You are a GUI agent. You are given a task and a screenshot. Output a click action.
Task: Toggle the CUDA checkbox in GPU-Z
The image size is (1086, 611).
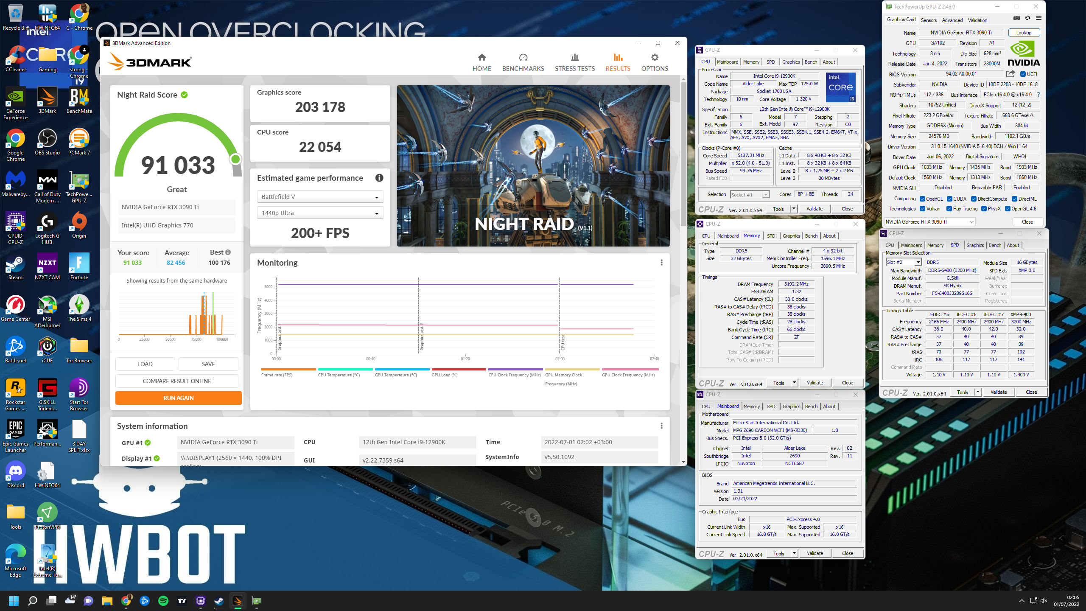(x=949, y=199)
